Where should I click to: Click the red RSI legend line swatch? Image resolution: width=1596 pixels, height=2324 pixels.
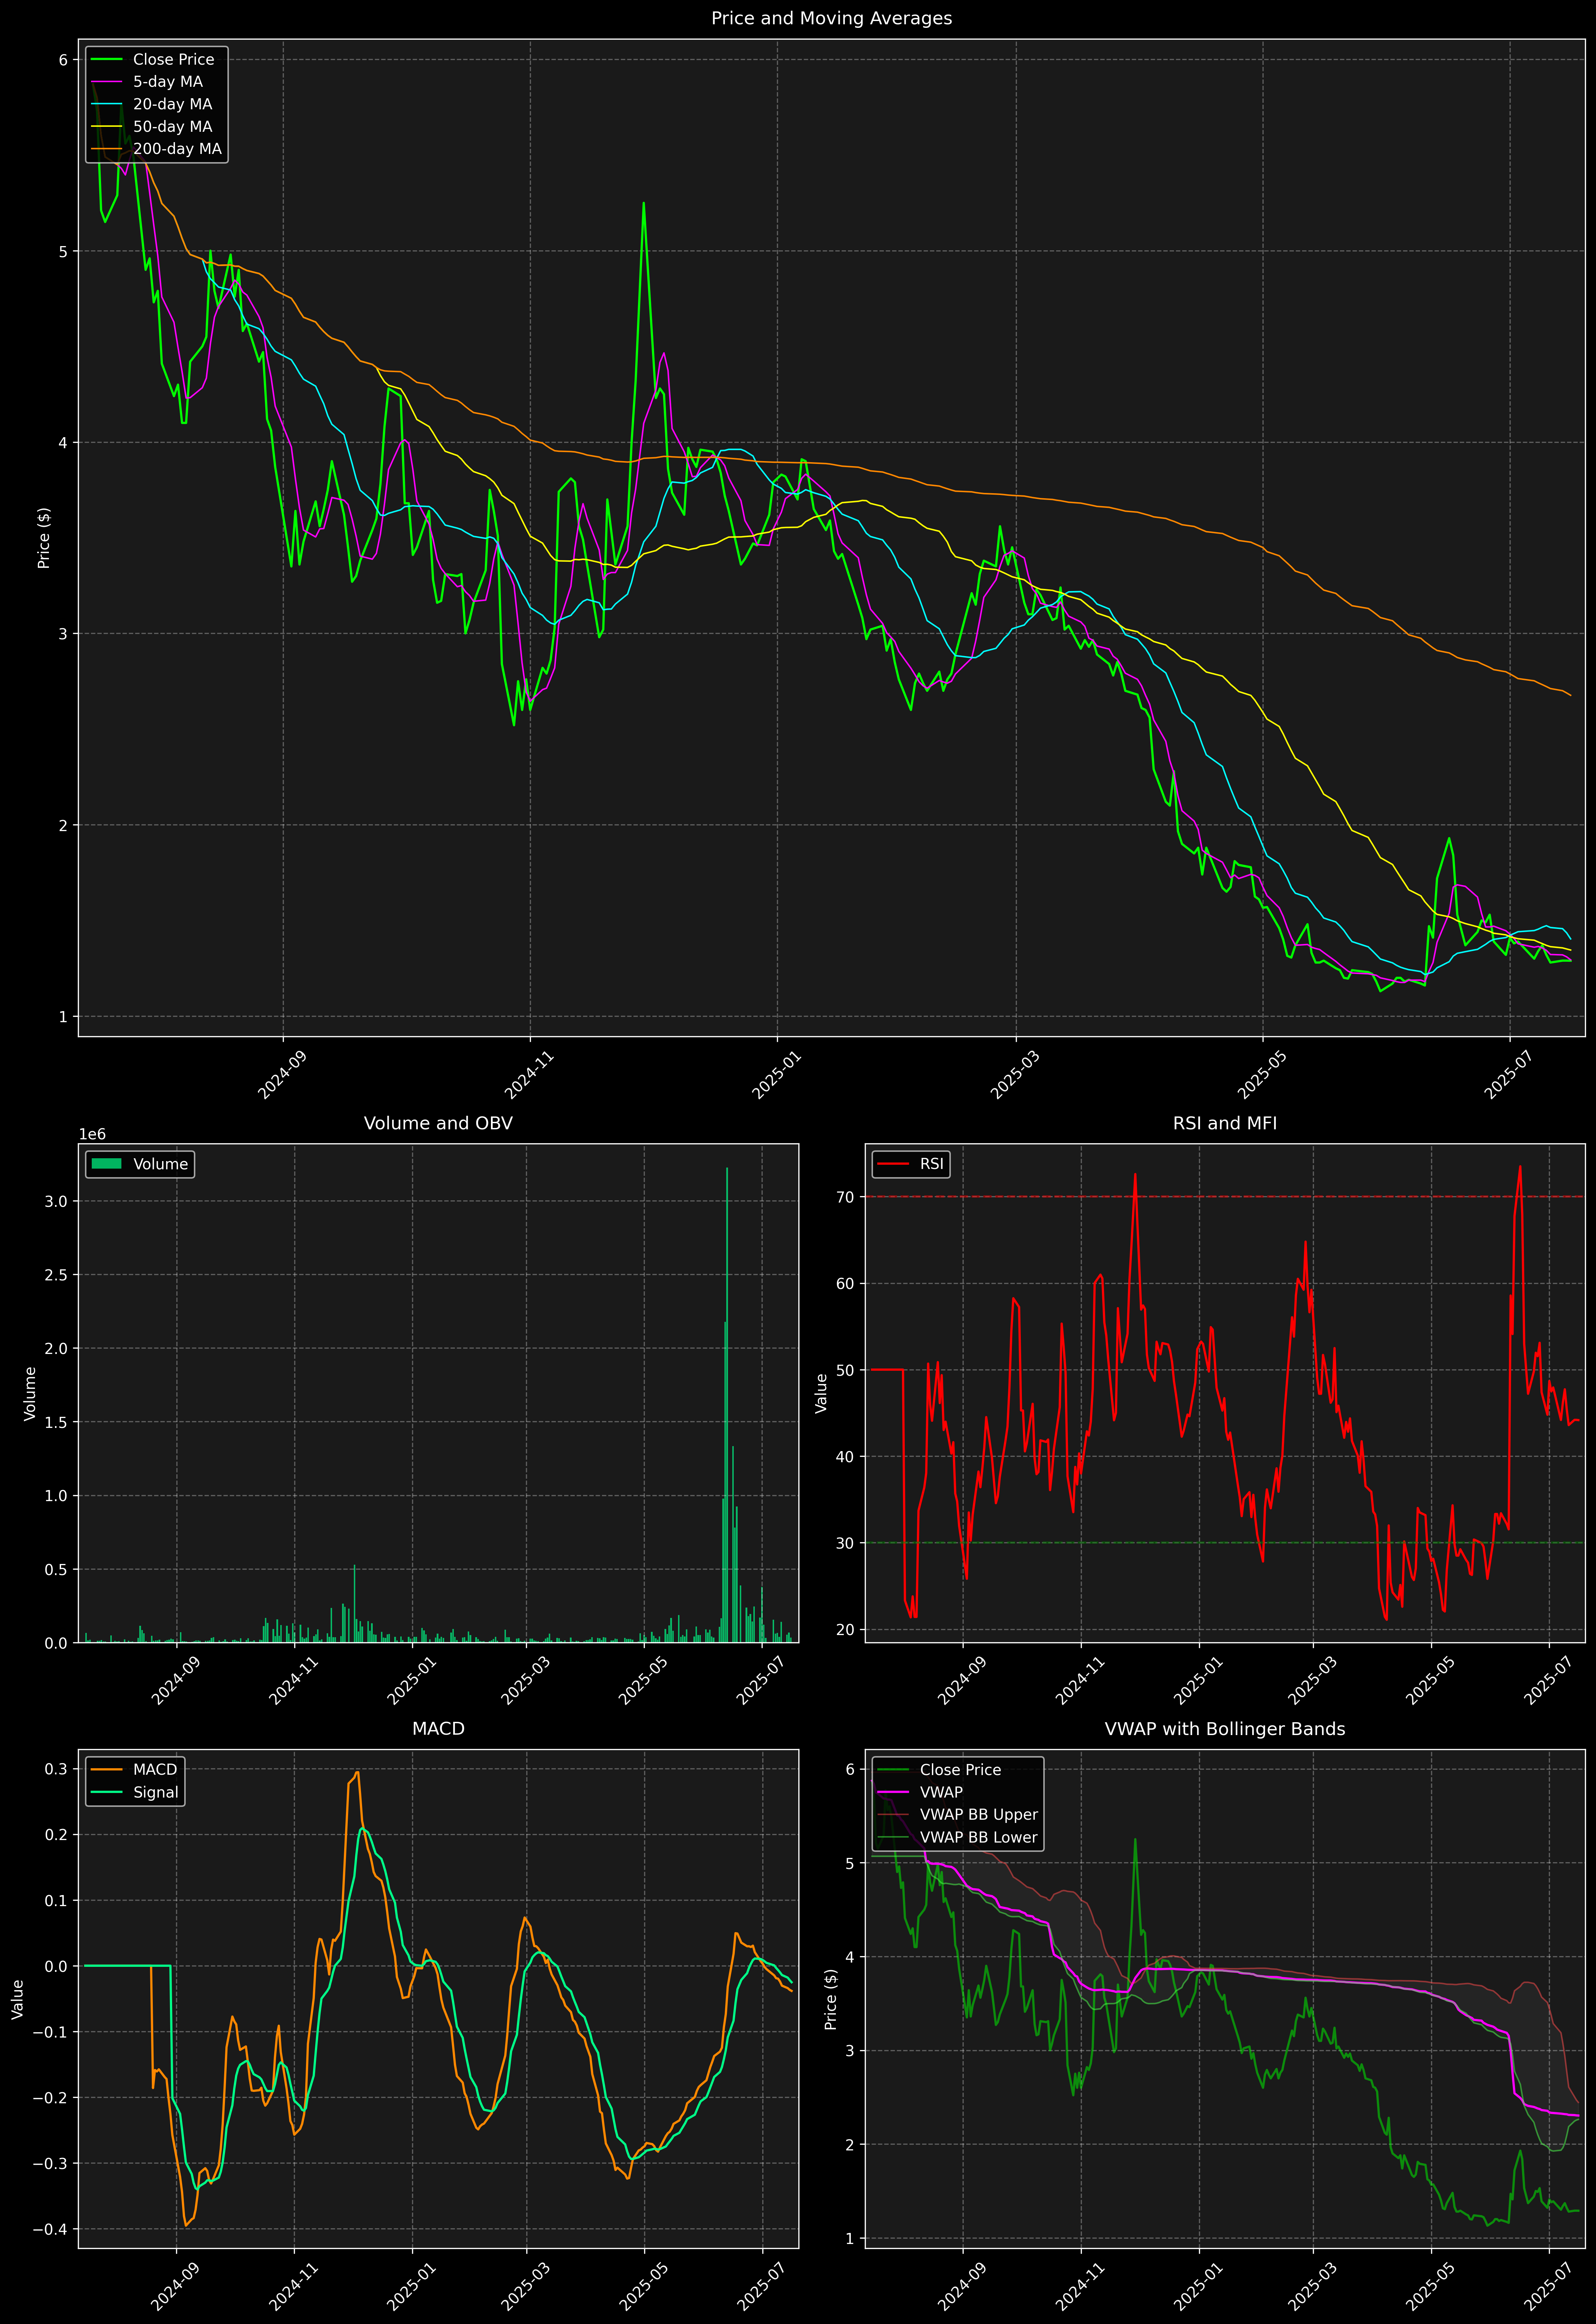[x=893, y=1164]
